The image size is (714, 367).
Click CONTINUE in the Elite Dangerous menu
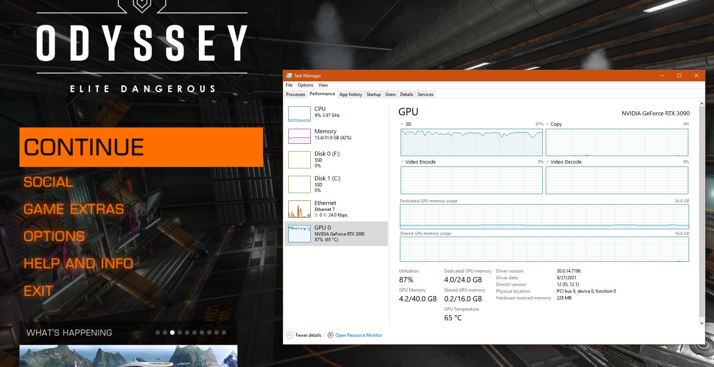(141, 147)
